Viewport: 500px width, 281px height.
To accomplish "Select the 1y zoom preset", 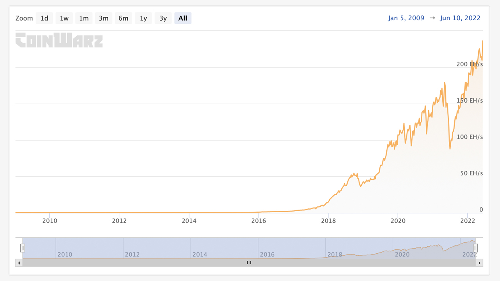I will [143, 18].
